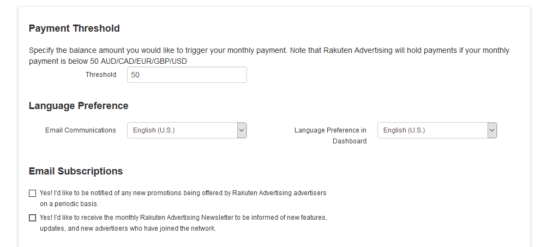Open Language Preference in Dashboard select

click(x=437, y=130)
